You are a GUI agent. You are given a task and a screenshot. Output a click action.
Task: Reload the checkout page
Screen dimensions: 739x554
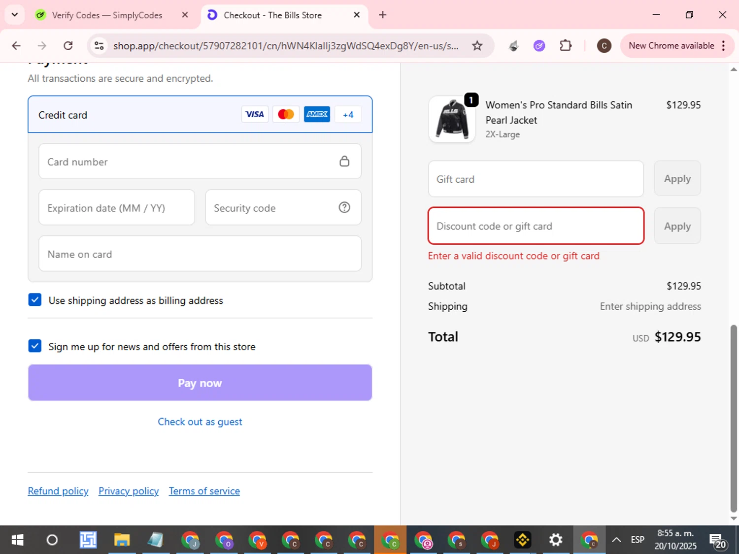tap(68, 46)
